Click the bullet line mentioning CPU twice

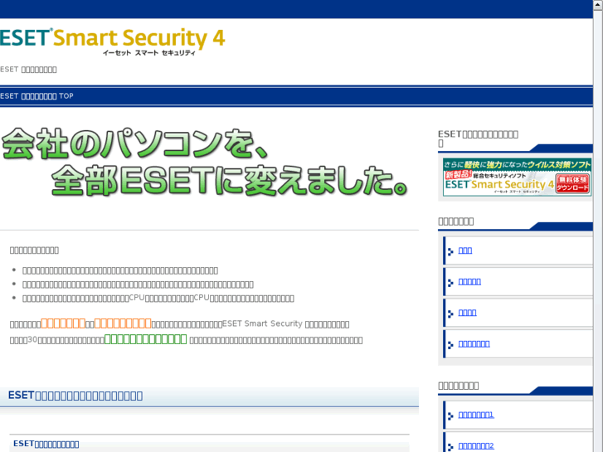(x=158, y=298)
